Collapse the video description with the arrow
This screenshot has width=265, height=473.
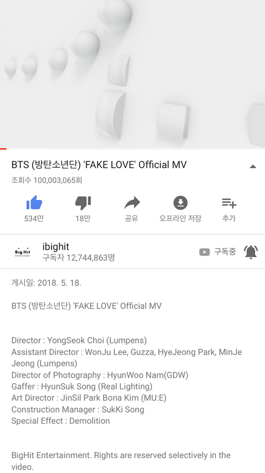(253, 166)
